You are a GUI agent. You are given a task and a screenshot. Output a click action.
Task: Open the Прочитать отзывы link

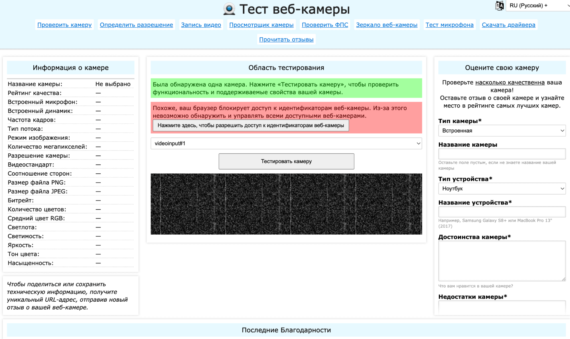pos(286,40)
